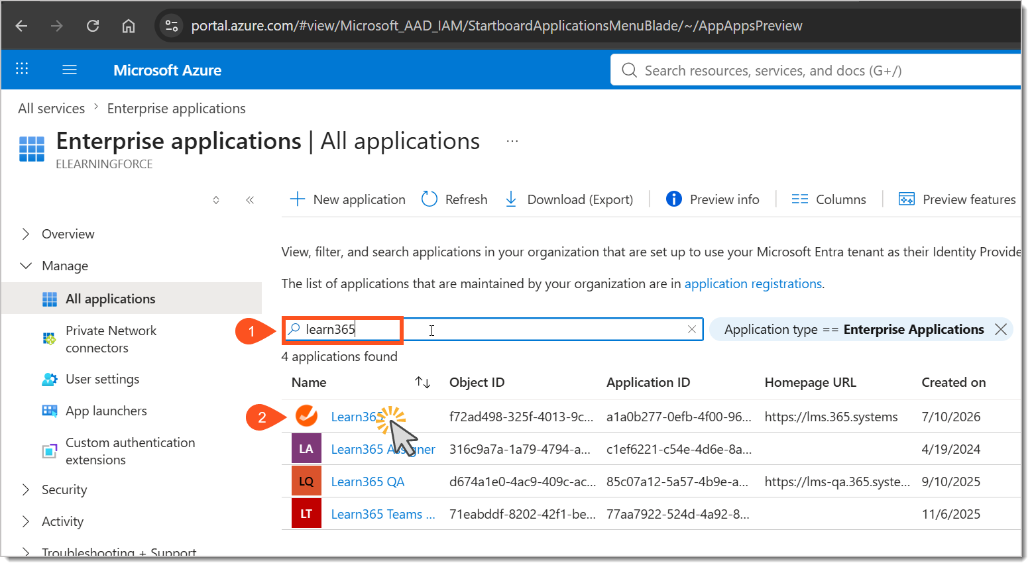
Task: Show the Azure portal hamburger menu
Action: (70, 70)
